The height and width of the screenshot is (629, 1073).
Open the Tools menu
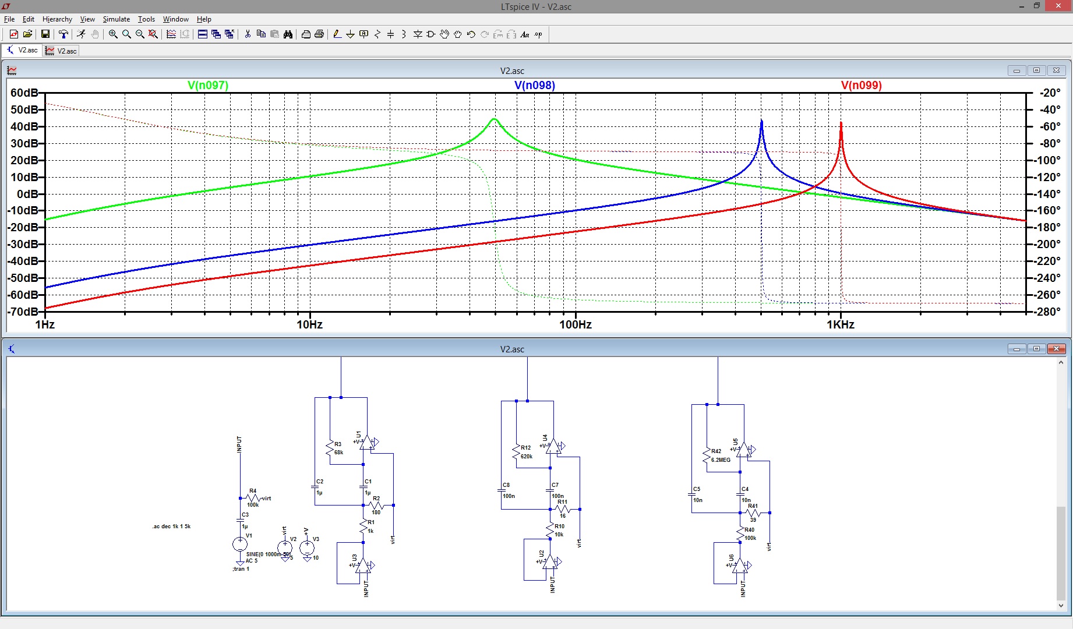146,19
